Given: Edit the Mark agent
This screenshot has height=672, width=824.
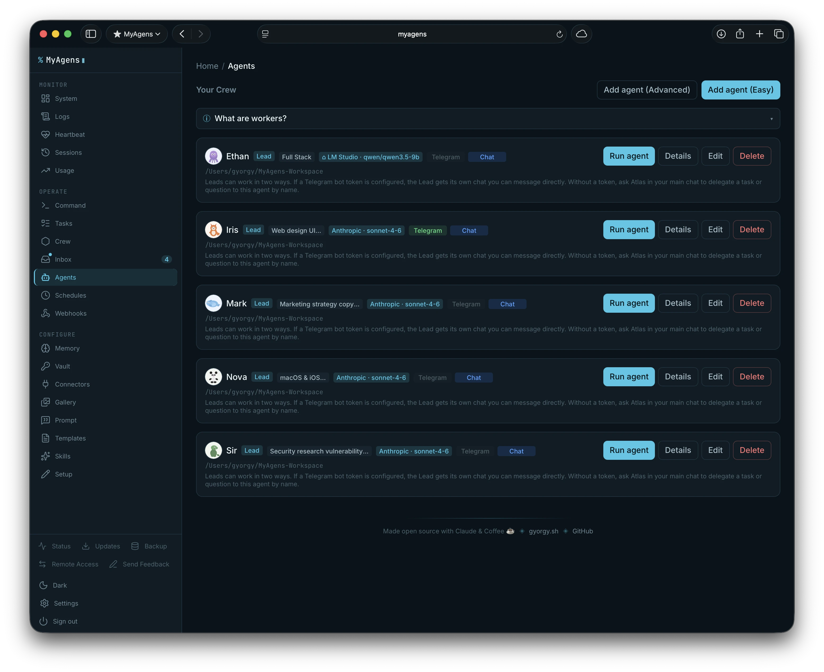Looking at the screenshot, I should click(715, 303).
